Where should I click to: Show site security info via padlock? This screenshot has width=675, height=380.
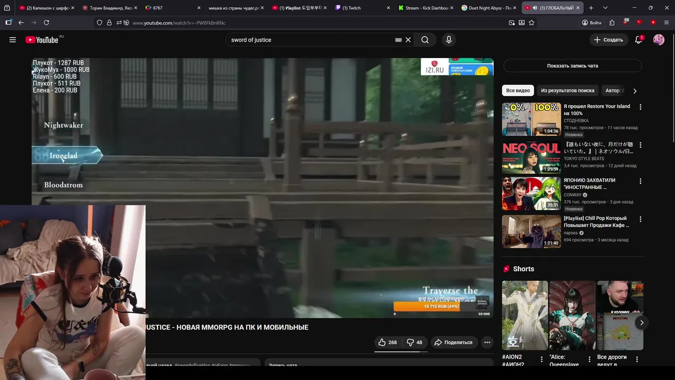coord(109,23)
